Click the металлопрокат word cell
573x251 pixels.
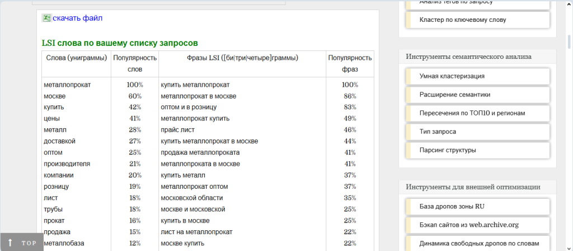point(67,85)
